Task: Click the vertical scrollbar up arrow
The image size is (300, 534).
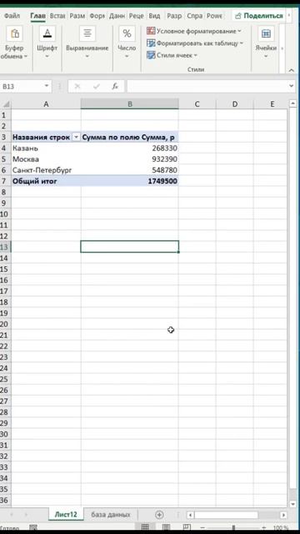Action: click(292, 103)
